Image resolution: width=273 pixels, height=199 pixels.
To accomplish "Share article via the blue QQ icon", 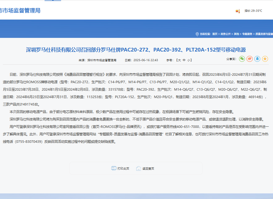I will pyautogui.click(x=257, y=59).
